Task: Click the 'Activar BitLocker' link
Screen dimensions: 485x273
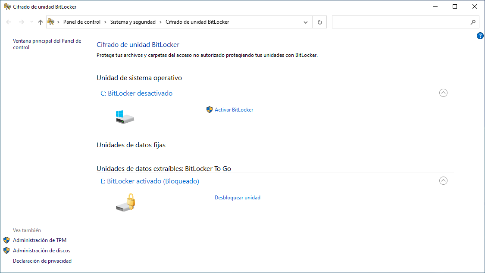Action: (x=234, y=110)
